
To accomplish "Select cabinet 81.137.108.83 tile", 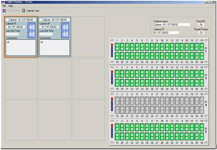I will click(x=55, y=37).
